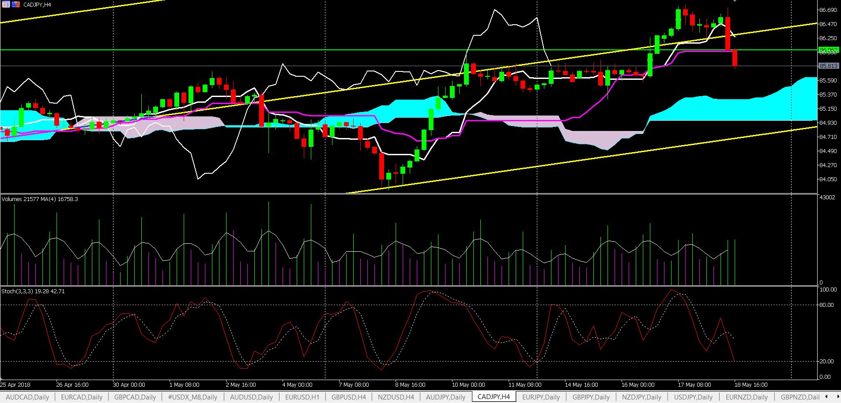Select the NZDJPY,Daily chart tab
The height and width of the screenshot is (403, 841).
tap(641, 397)
